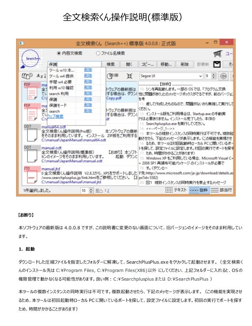Click the font size field showing 9
This screenshot has width=252, height=326.
coord(208,76)
